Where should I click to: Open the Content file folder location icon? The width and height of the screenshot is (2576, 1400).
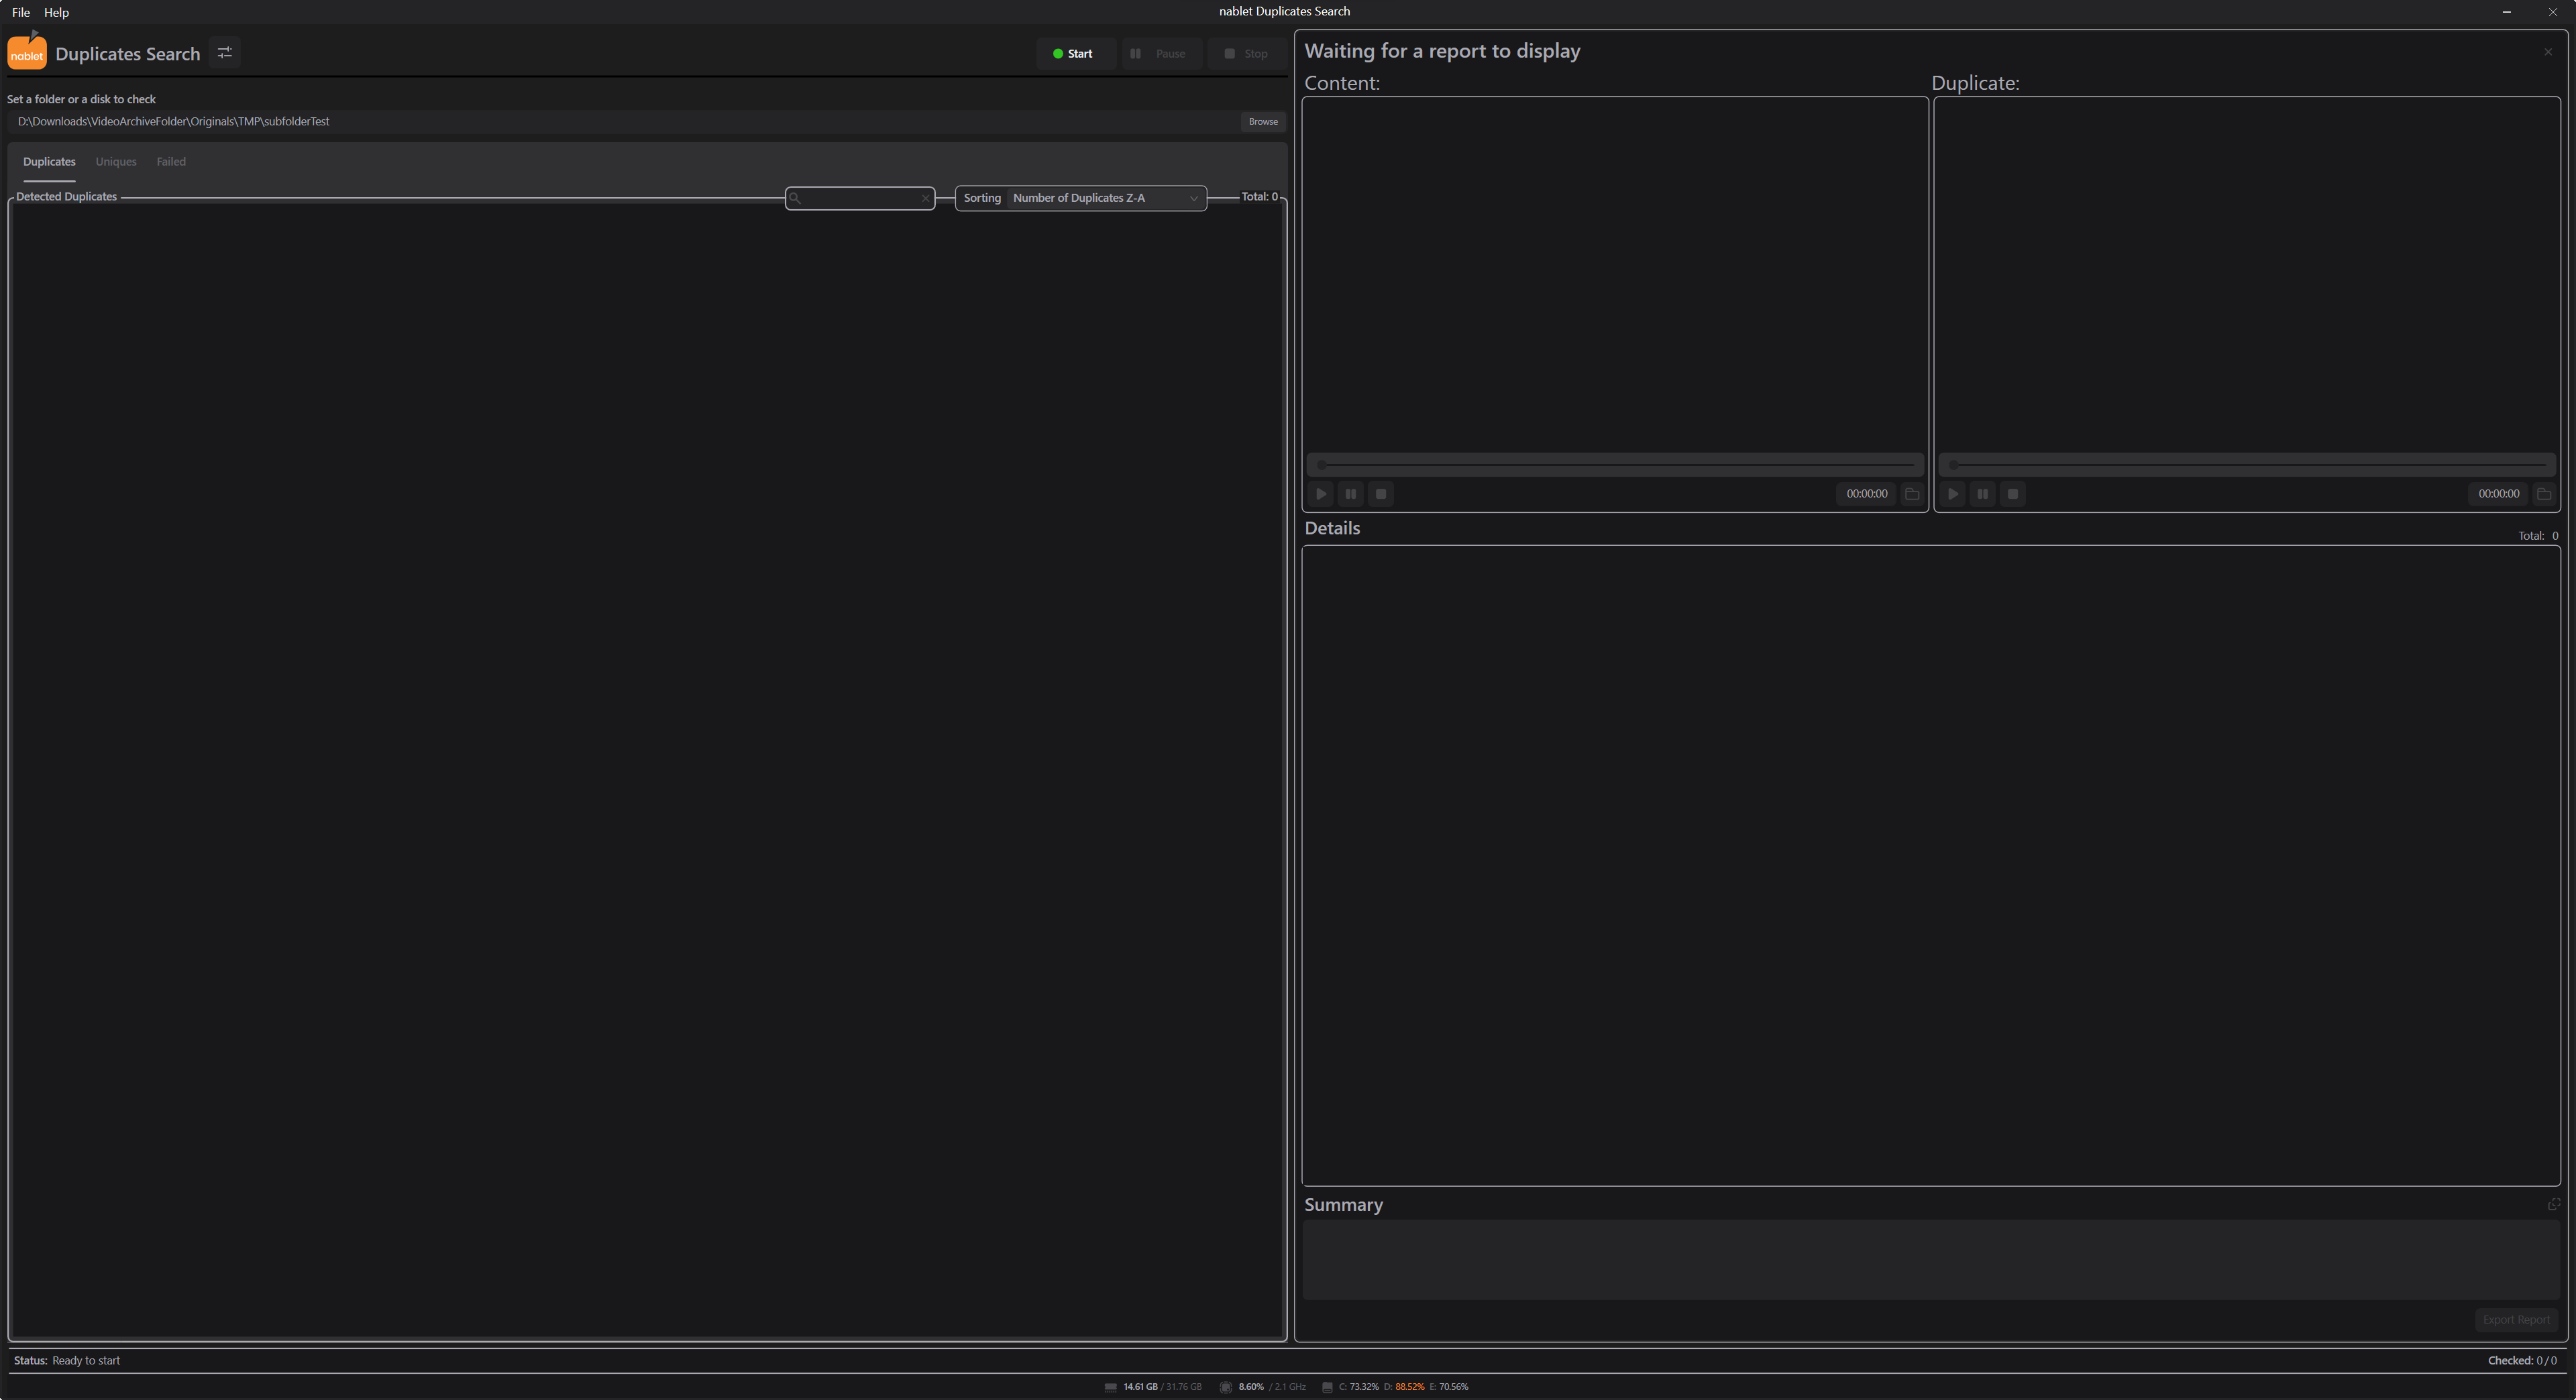1912,493
